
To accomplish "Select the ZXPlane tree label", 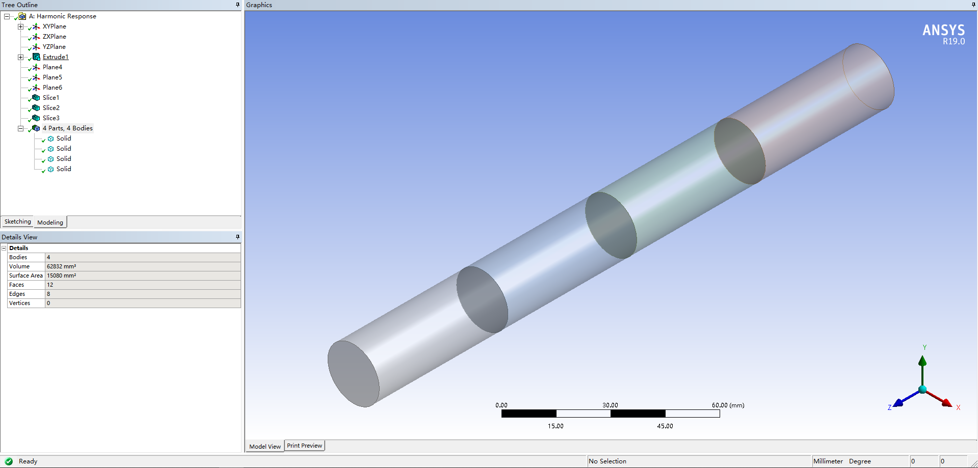I will click(55, 37).
